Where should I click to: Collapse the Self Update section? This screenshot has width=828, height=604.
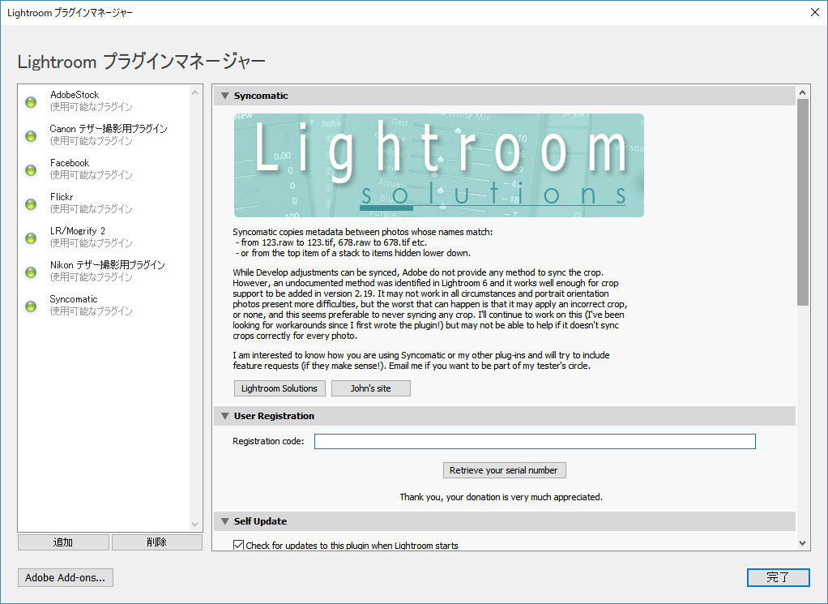click(x=225, y=521)
